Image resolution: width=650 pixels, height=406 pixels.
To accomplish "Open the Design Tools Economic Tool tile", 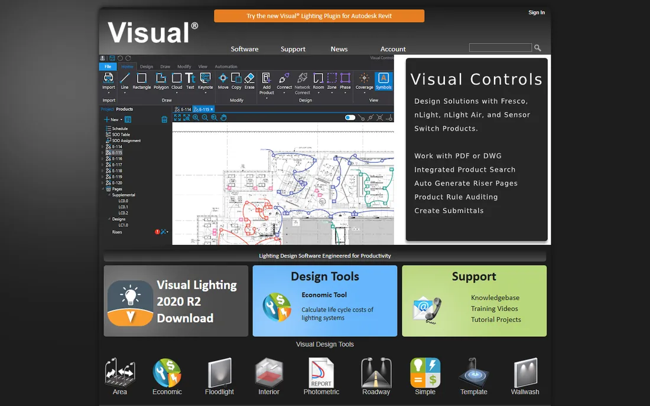I will click(x=324, y=301).
